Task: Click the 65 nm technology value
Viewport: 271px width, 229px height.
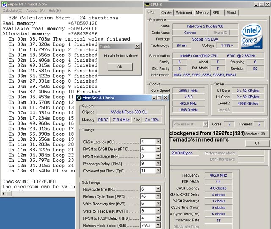Action: (x=182, y=46)
